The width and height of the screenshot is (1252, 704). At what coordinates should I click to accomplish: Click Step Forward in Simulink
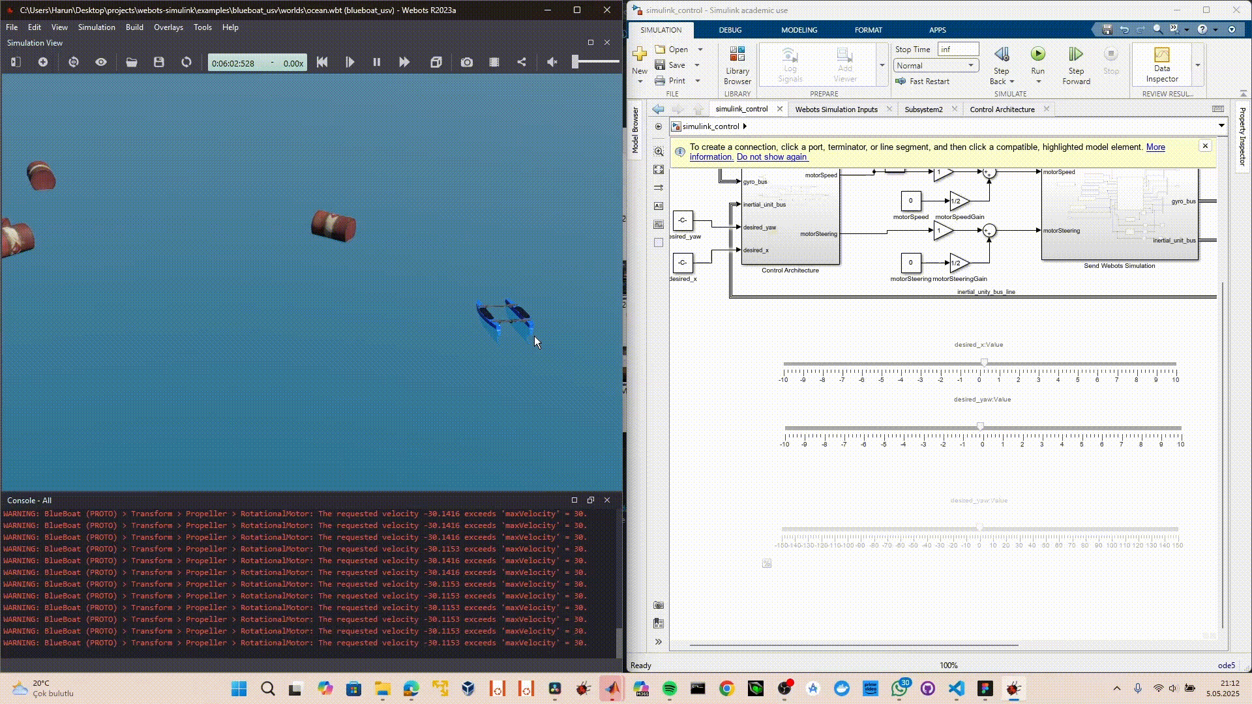click(x=1076, y=65)
